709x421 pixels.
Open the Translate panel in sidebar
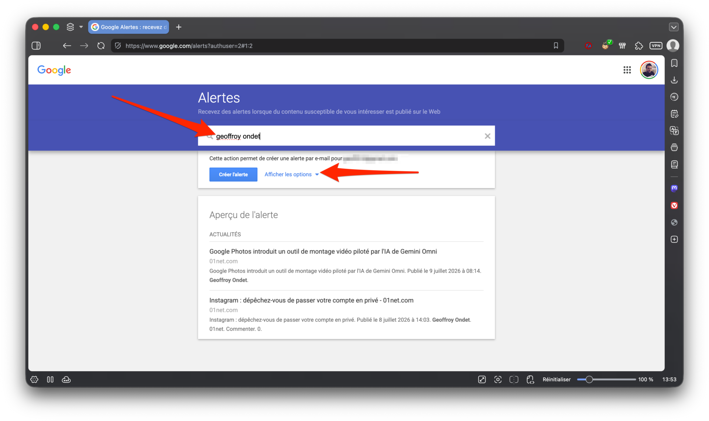tap(674, 131)
